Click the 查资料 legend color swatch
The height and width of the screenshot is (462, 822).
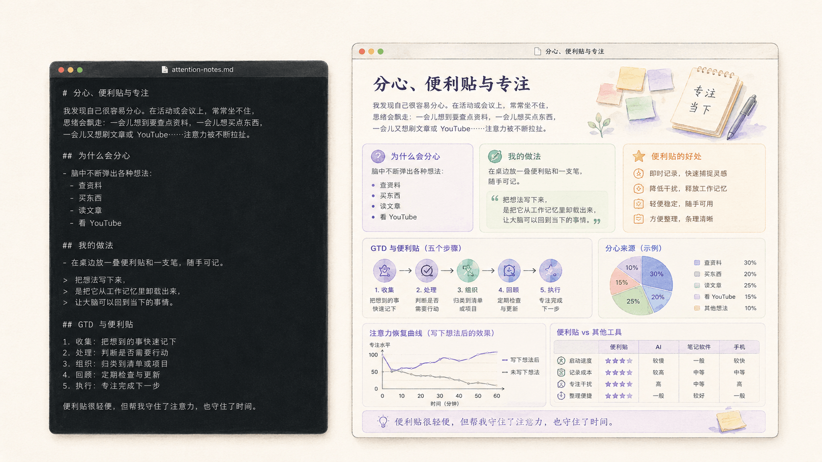point(697,263)
